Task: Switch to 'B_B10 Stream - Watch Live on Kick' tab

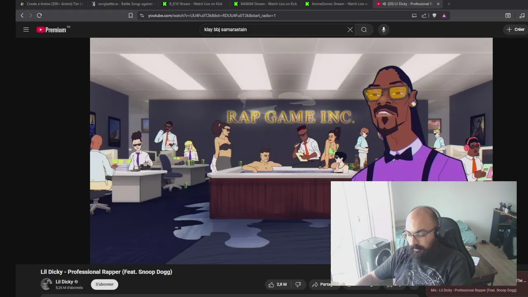Action: click(194, 4)
